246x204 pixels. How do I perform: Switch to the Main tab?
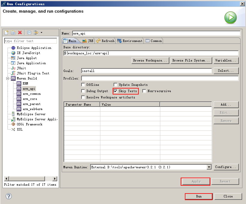click(x=70, y=41)
